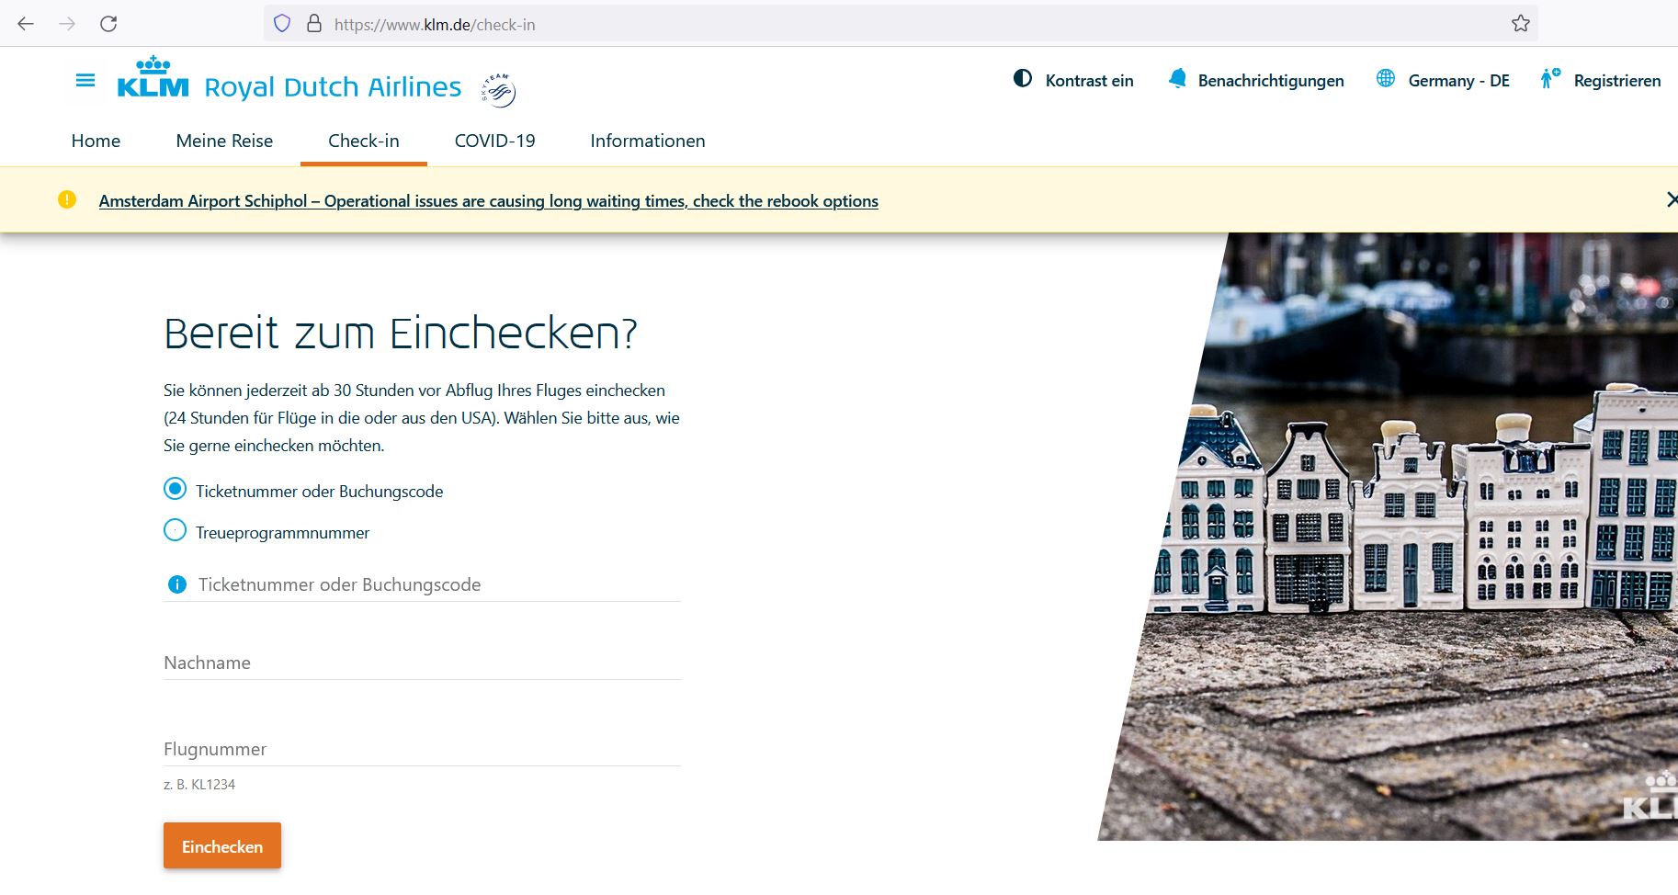
Task: Open the hamburger menu icon
Action: [85, 81]
